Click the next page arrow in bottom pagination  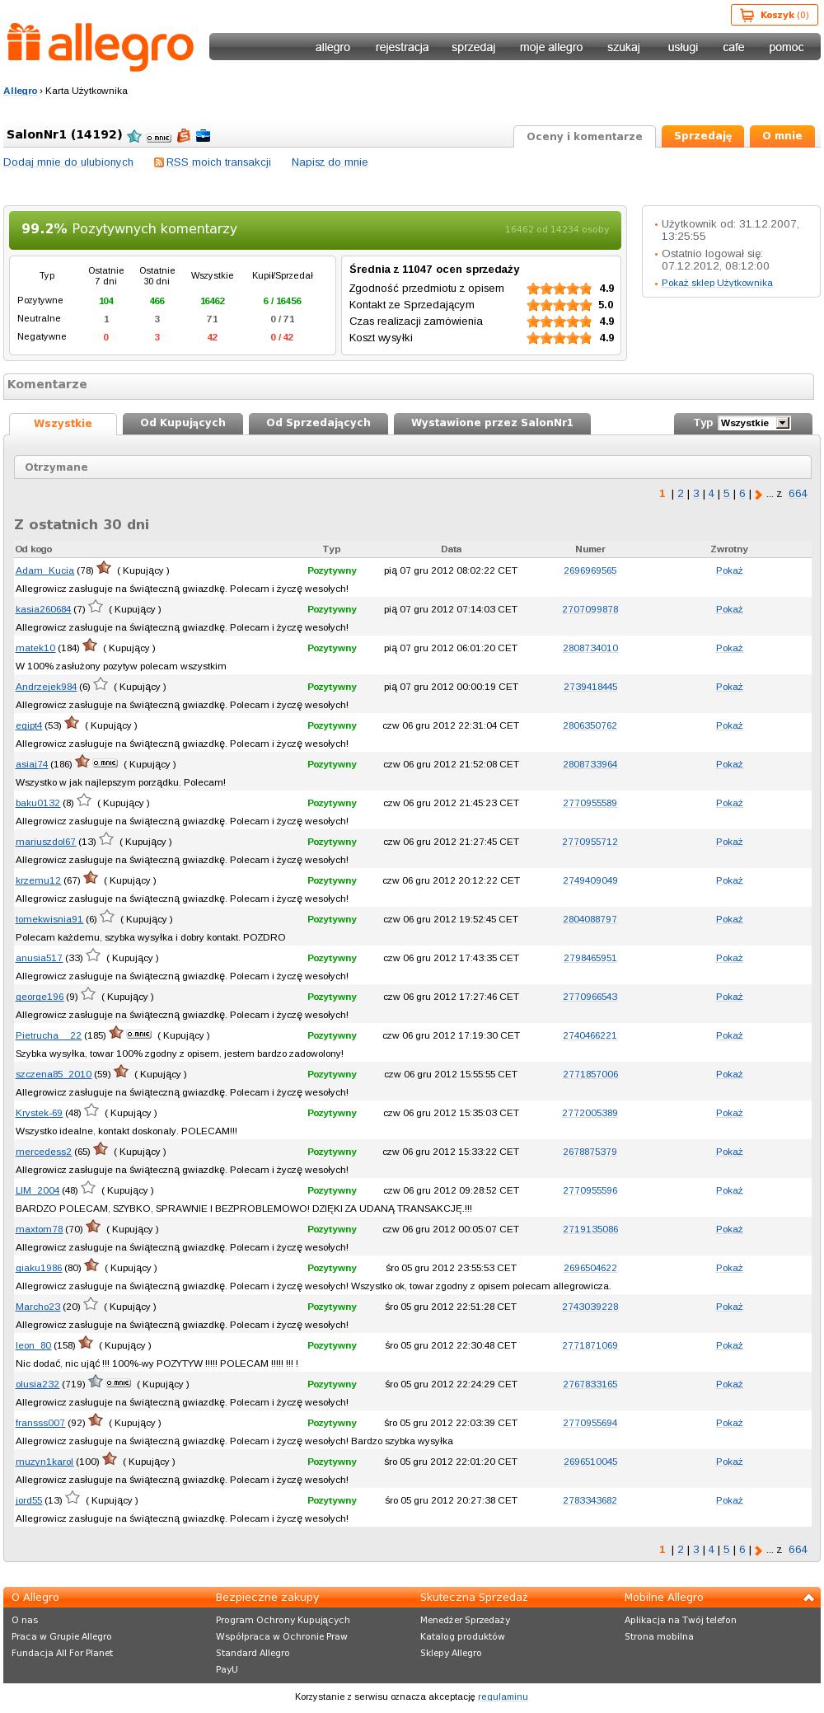click(x=759, y=1551)
